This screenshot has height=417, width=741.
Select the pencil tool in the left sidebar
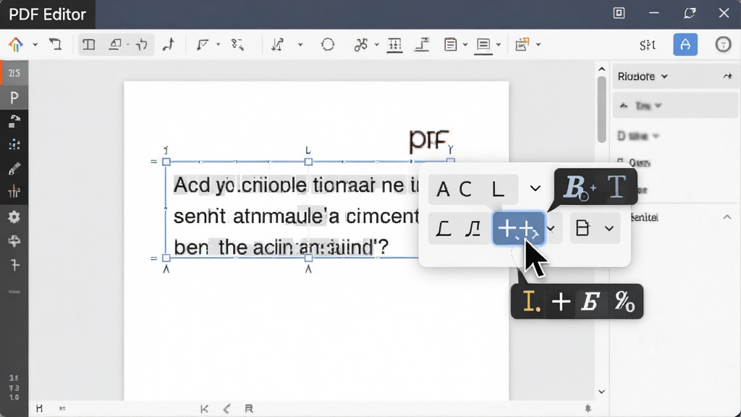pyautogui.click(x=14, y=169)
